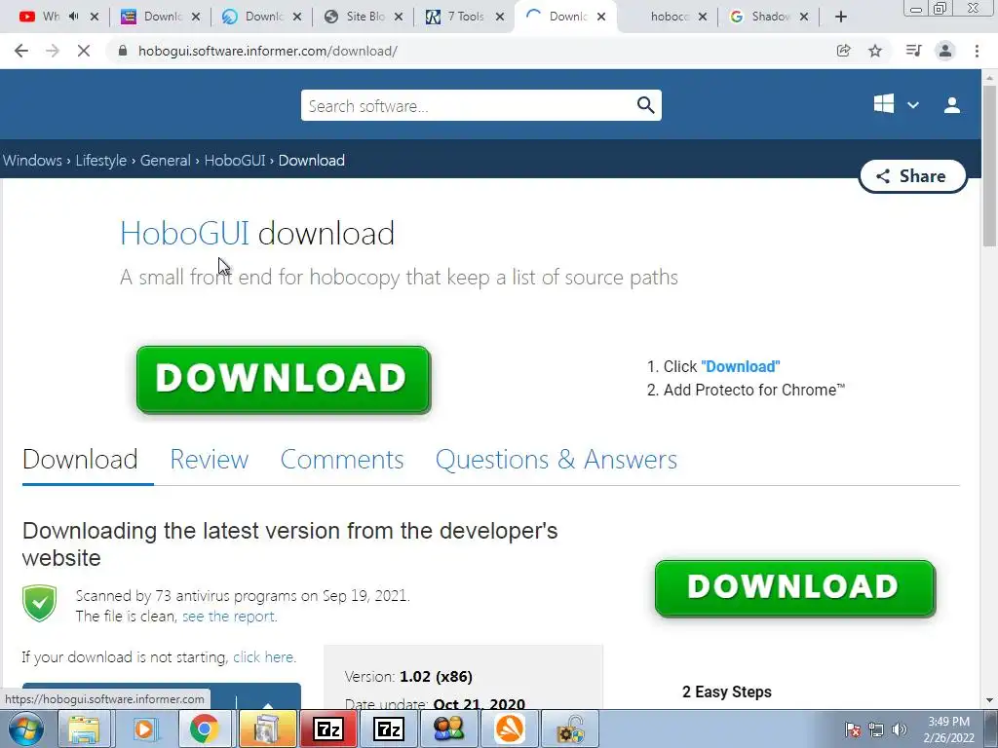Close the Shadow Google tab

pos(804,17)
